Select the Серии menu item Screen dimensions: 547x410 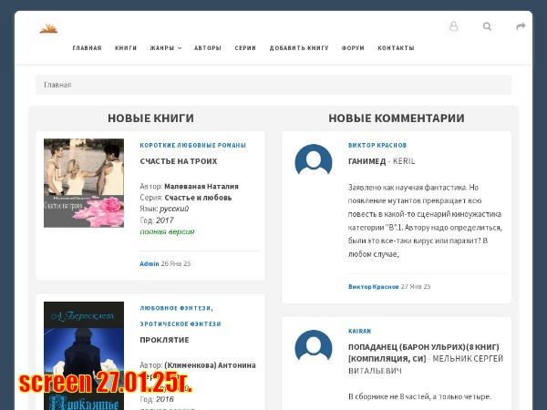point(245,48)
